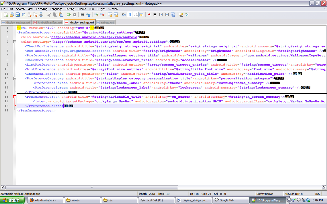Click the Paste clipboard toolbar icon

pyautogui.click(x=61, y=15)
